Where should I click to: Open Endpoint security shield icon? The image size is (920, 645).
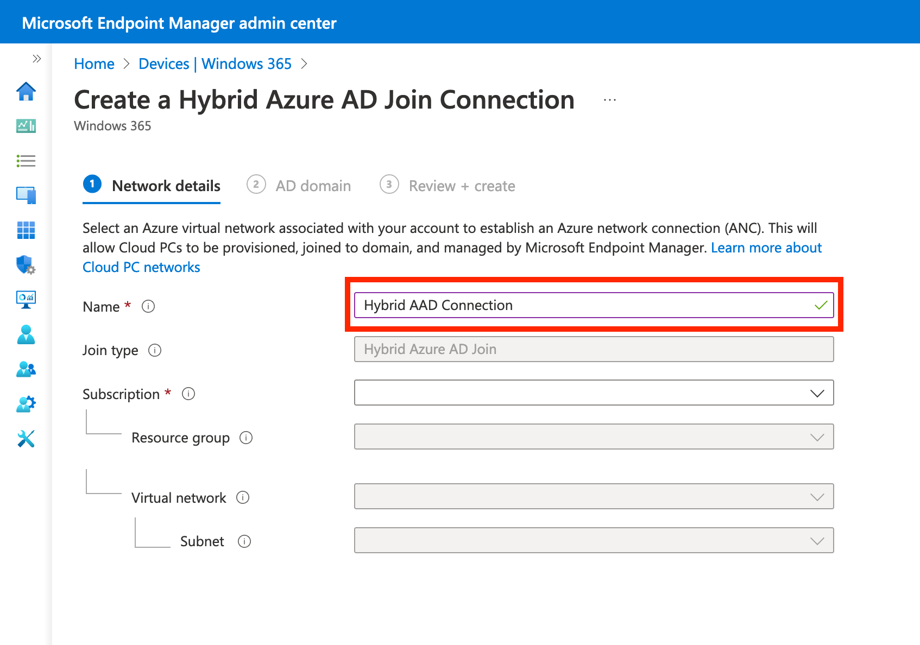[26, 265]
